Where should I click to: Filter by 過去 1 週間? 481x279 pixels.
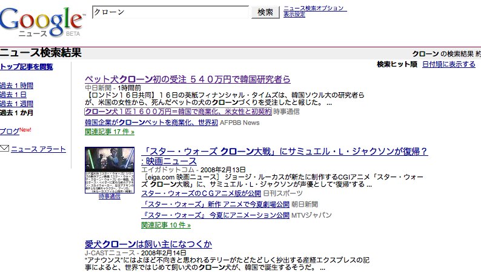[x=16, y=104]
